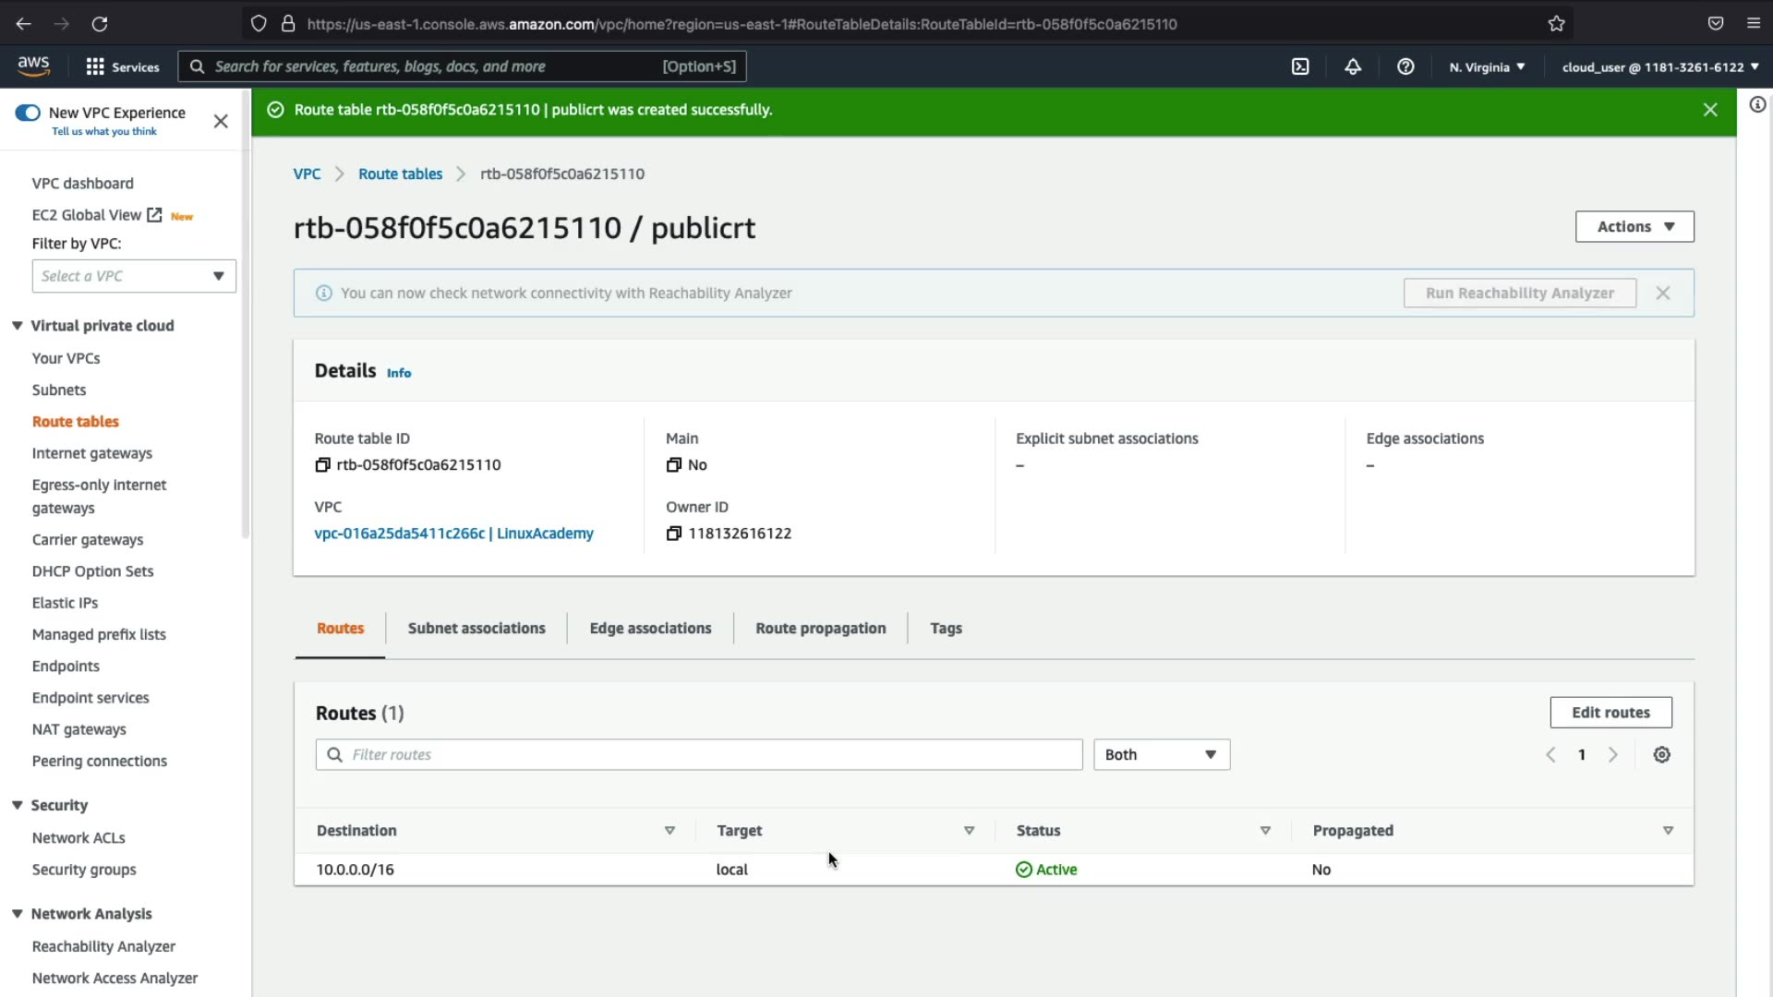The image size is (1773, 997).
Task: Switch to Subnet associations tab
Action: click(476, 629)
